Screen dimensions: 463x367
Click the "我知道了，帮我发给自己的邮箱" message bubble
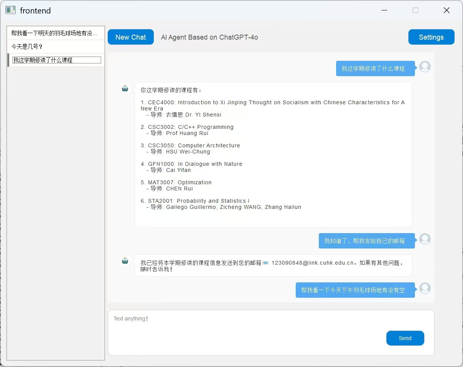pos(364,241)
